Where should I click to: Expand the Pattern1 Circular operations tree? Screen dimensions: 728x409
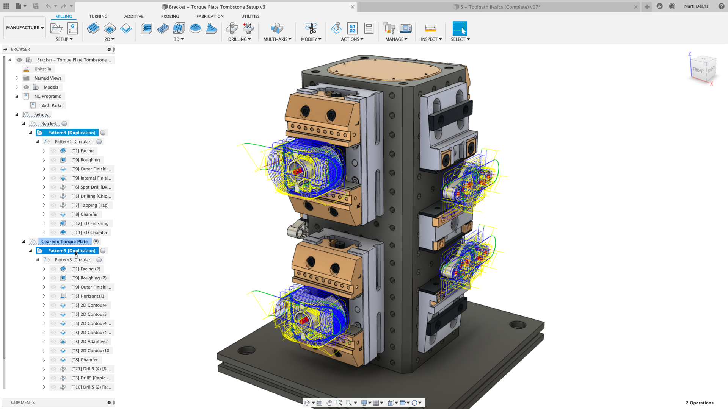[x=38, y=141]
